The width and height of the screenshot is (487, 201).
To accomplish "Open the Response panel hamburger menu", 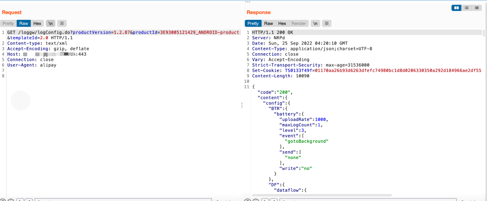I will (x=327, y=23).
